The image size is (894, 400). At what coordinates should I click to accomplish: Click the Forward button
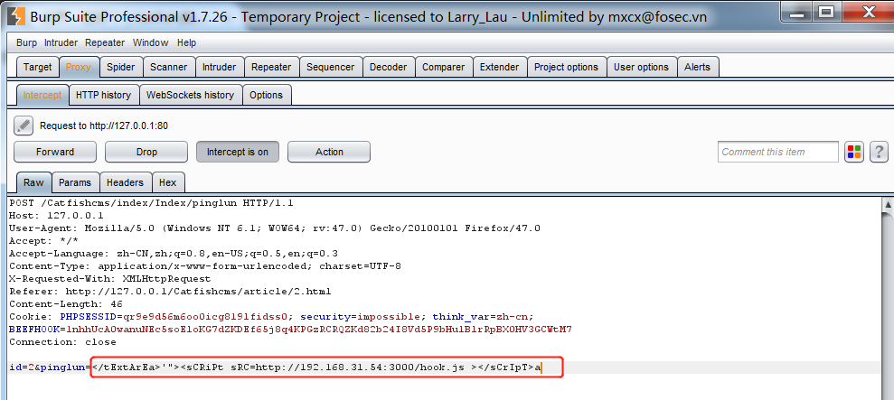coord(55,152)
